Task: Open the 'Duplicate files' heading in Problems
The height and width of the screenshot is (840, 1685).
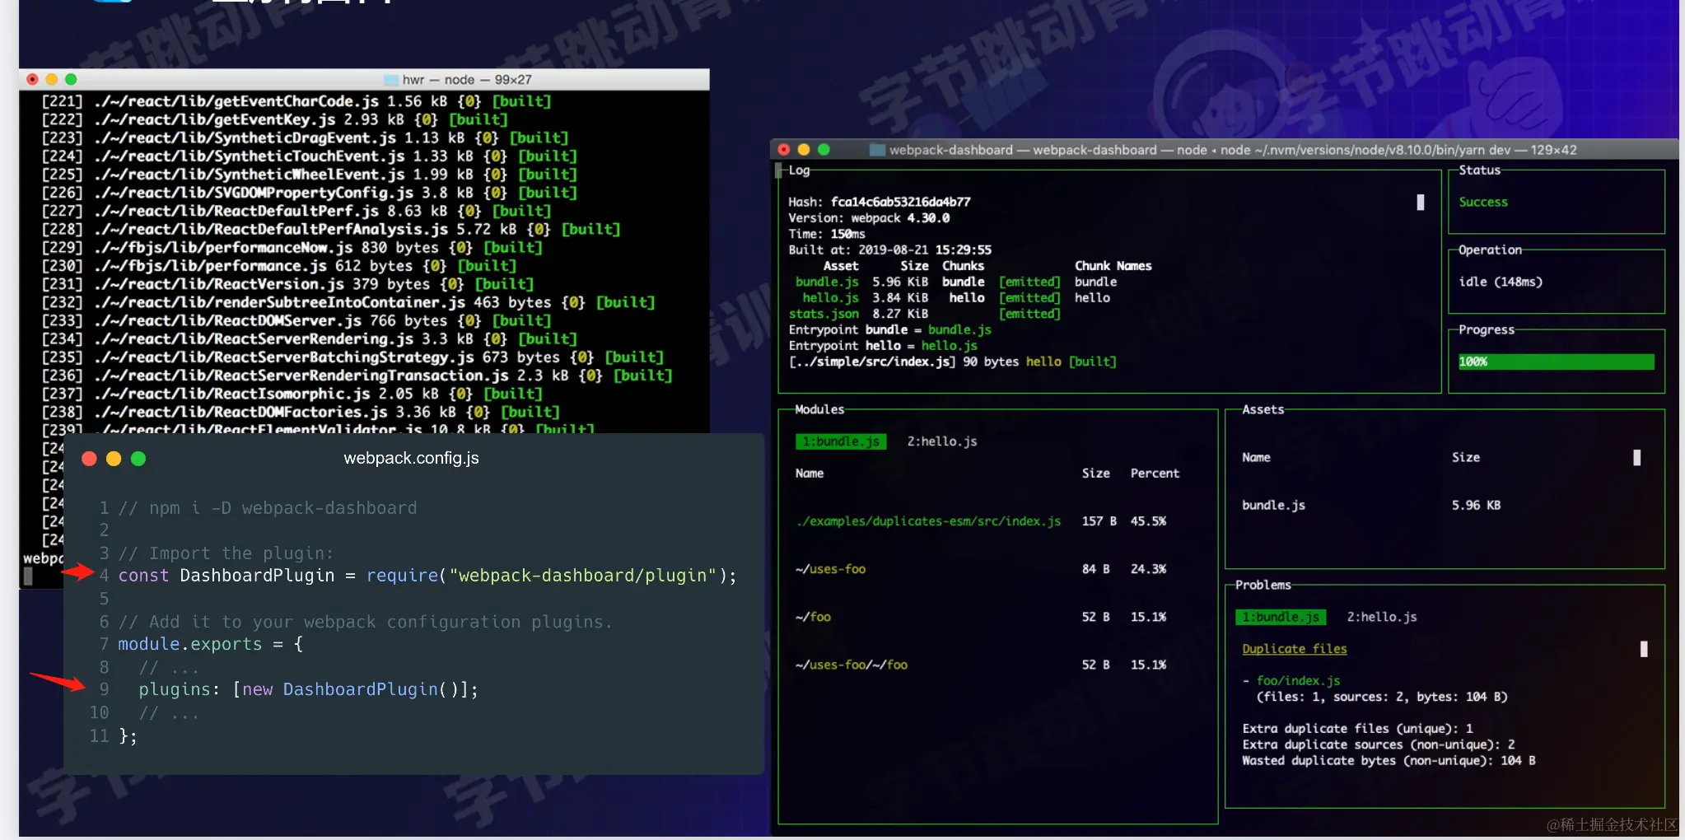Action: point(1295,649)
